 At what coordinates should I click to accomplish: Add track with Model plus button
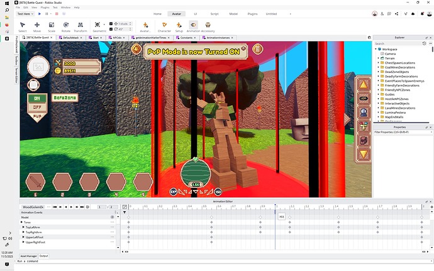[112, 218]
